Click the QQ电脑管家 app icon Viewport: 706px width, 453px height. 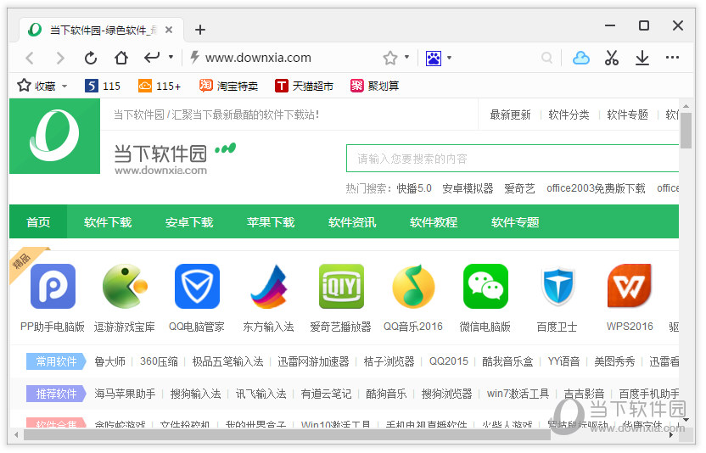click(197, 286)
